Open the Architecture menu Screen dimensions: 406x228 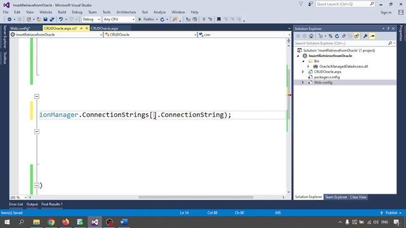point(126,12)
